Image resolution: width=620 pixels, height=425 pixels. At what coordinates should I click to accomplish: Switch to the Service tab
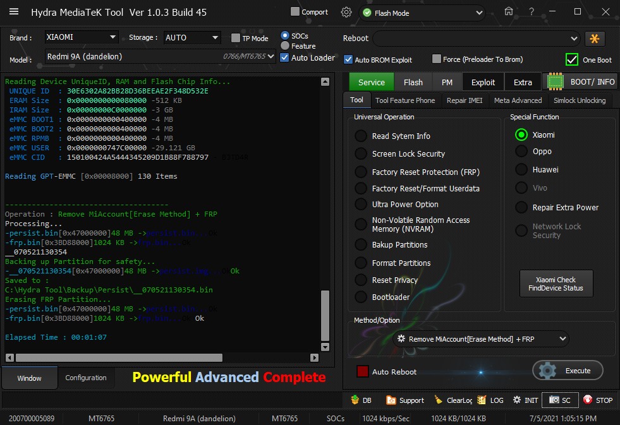[x=371, y=82]
